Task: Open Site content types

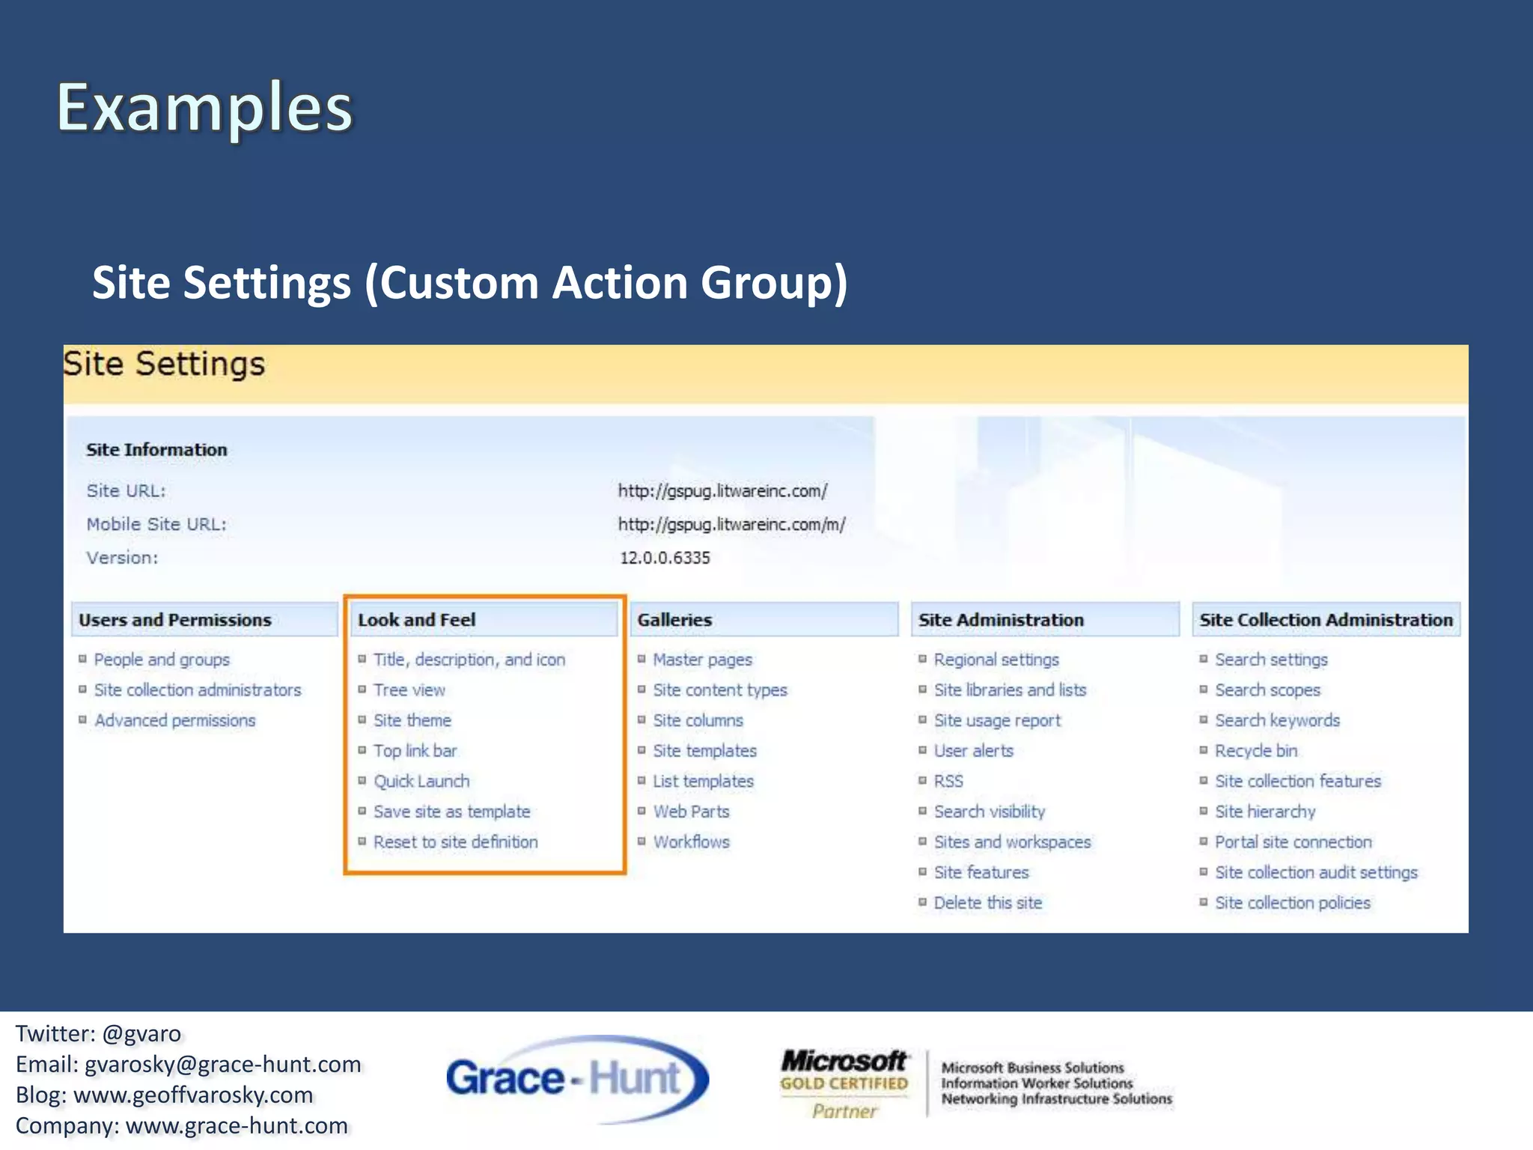Action: point(720,690)
